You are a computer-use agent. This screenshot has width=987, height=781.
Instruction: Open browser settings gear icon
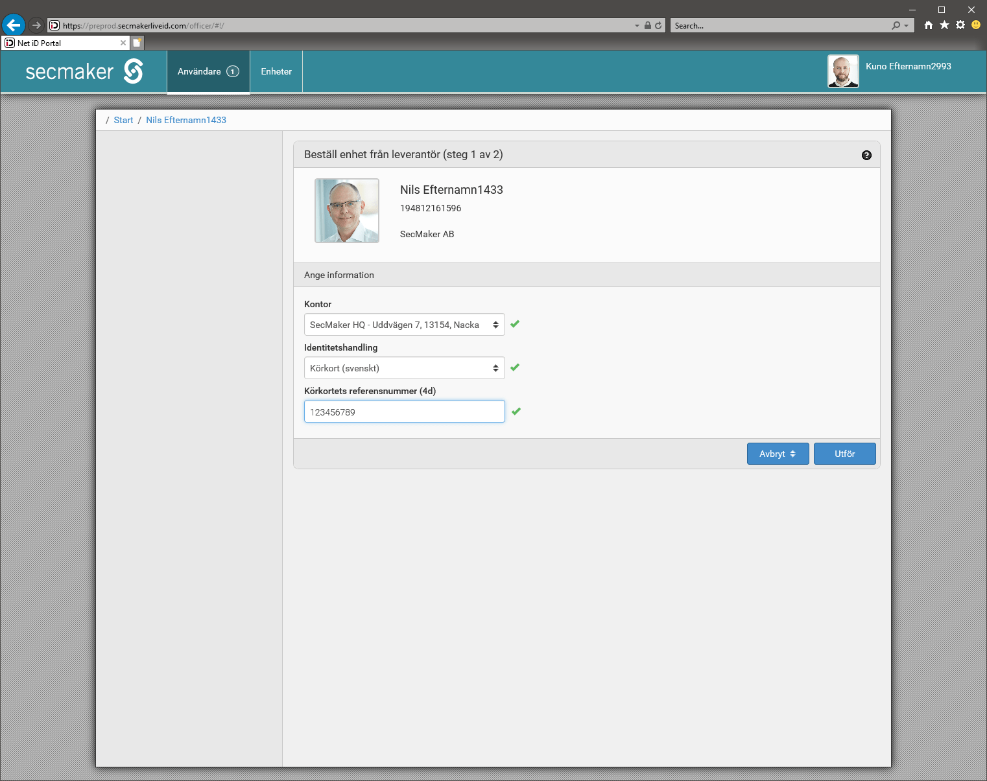click(960, 25)
